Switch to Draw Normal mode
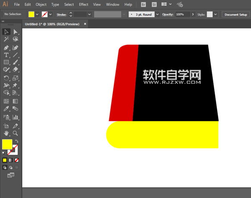 pyautogui.click(x=5, y=167)
